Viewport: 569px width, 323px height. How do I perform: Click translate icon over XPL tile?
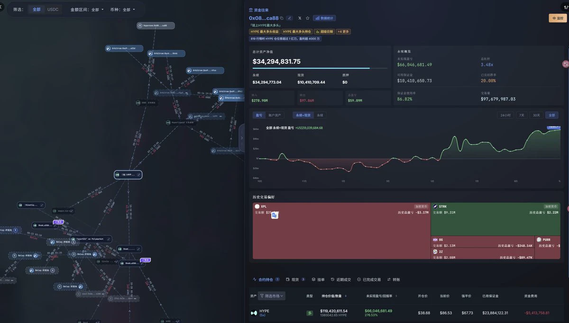274,215
